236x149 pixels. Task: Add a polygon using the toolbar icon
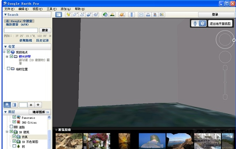tap(75, 14)
